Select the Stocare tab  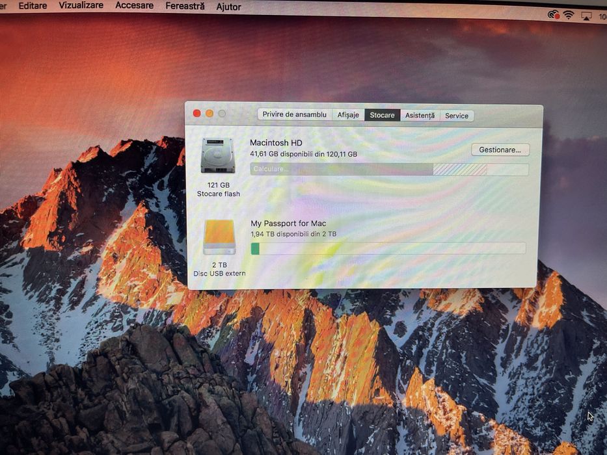click(x=382, y=115)
